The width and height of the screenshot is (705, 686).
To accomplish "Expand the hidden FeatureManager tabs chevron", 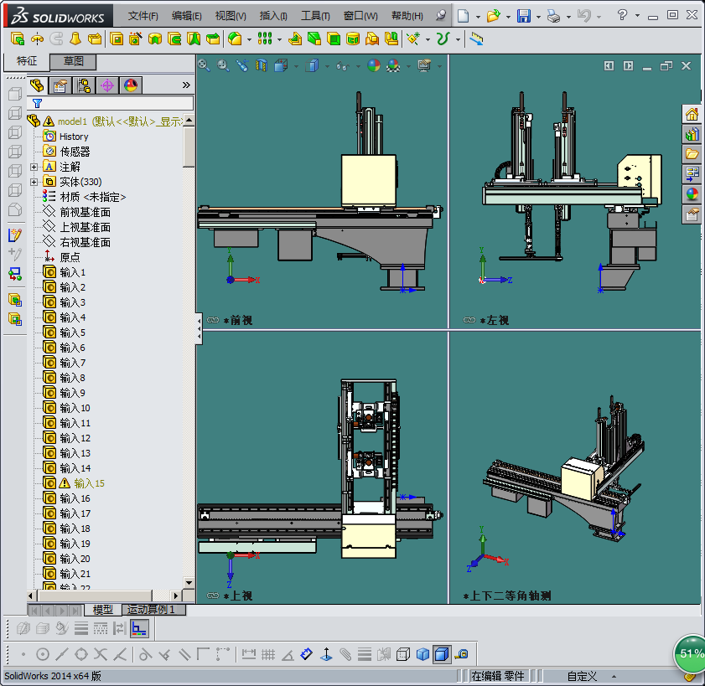I will [x=186, y=85].
